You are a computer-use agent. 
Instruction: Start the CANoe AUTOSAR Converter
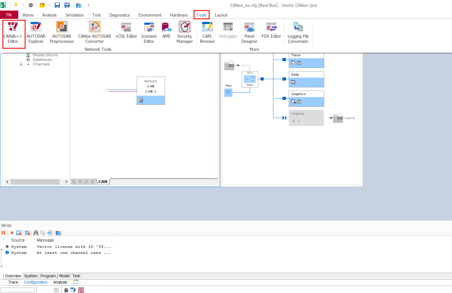click(95, 33)
